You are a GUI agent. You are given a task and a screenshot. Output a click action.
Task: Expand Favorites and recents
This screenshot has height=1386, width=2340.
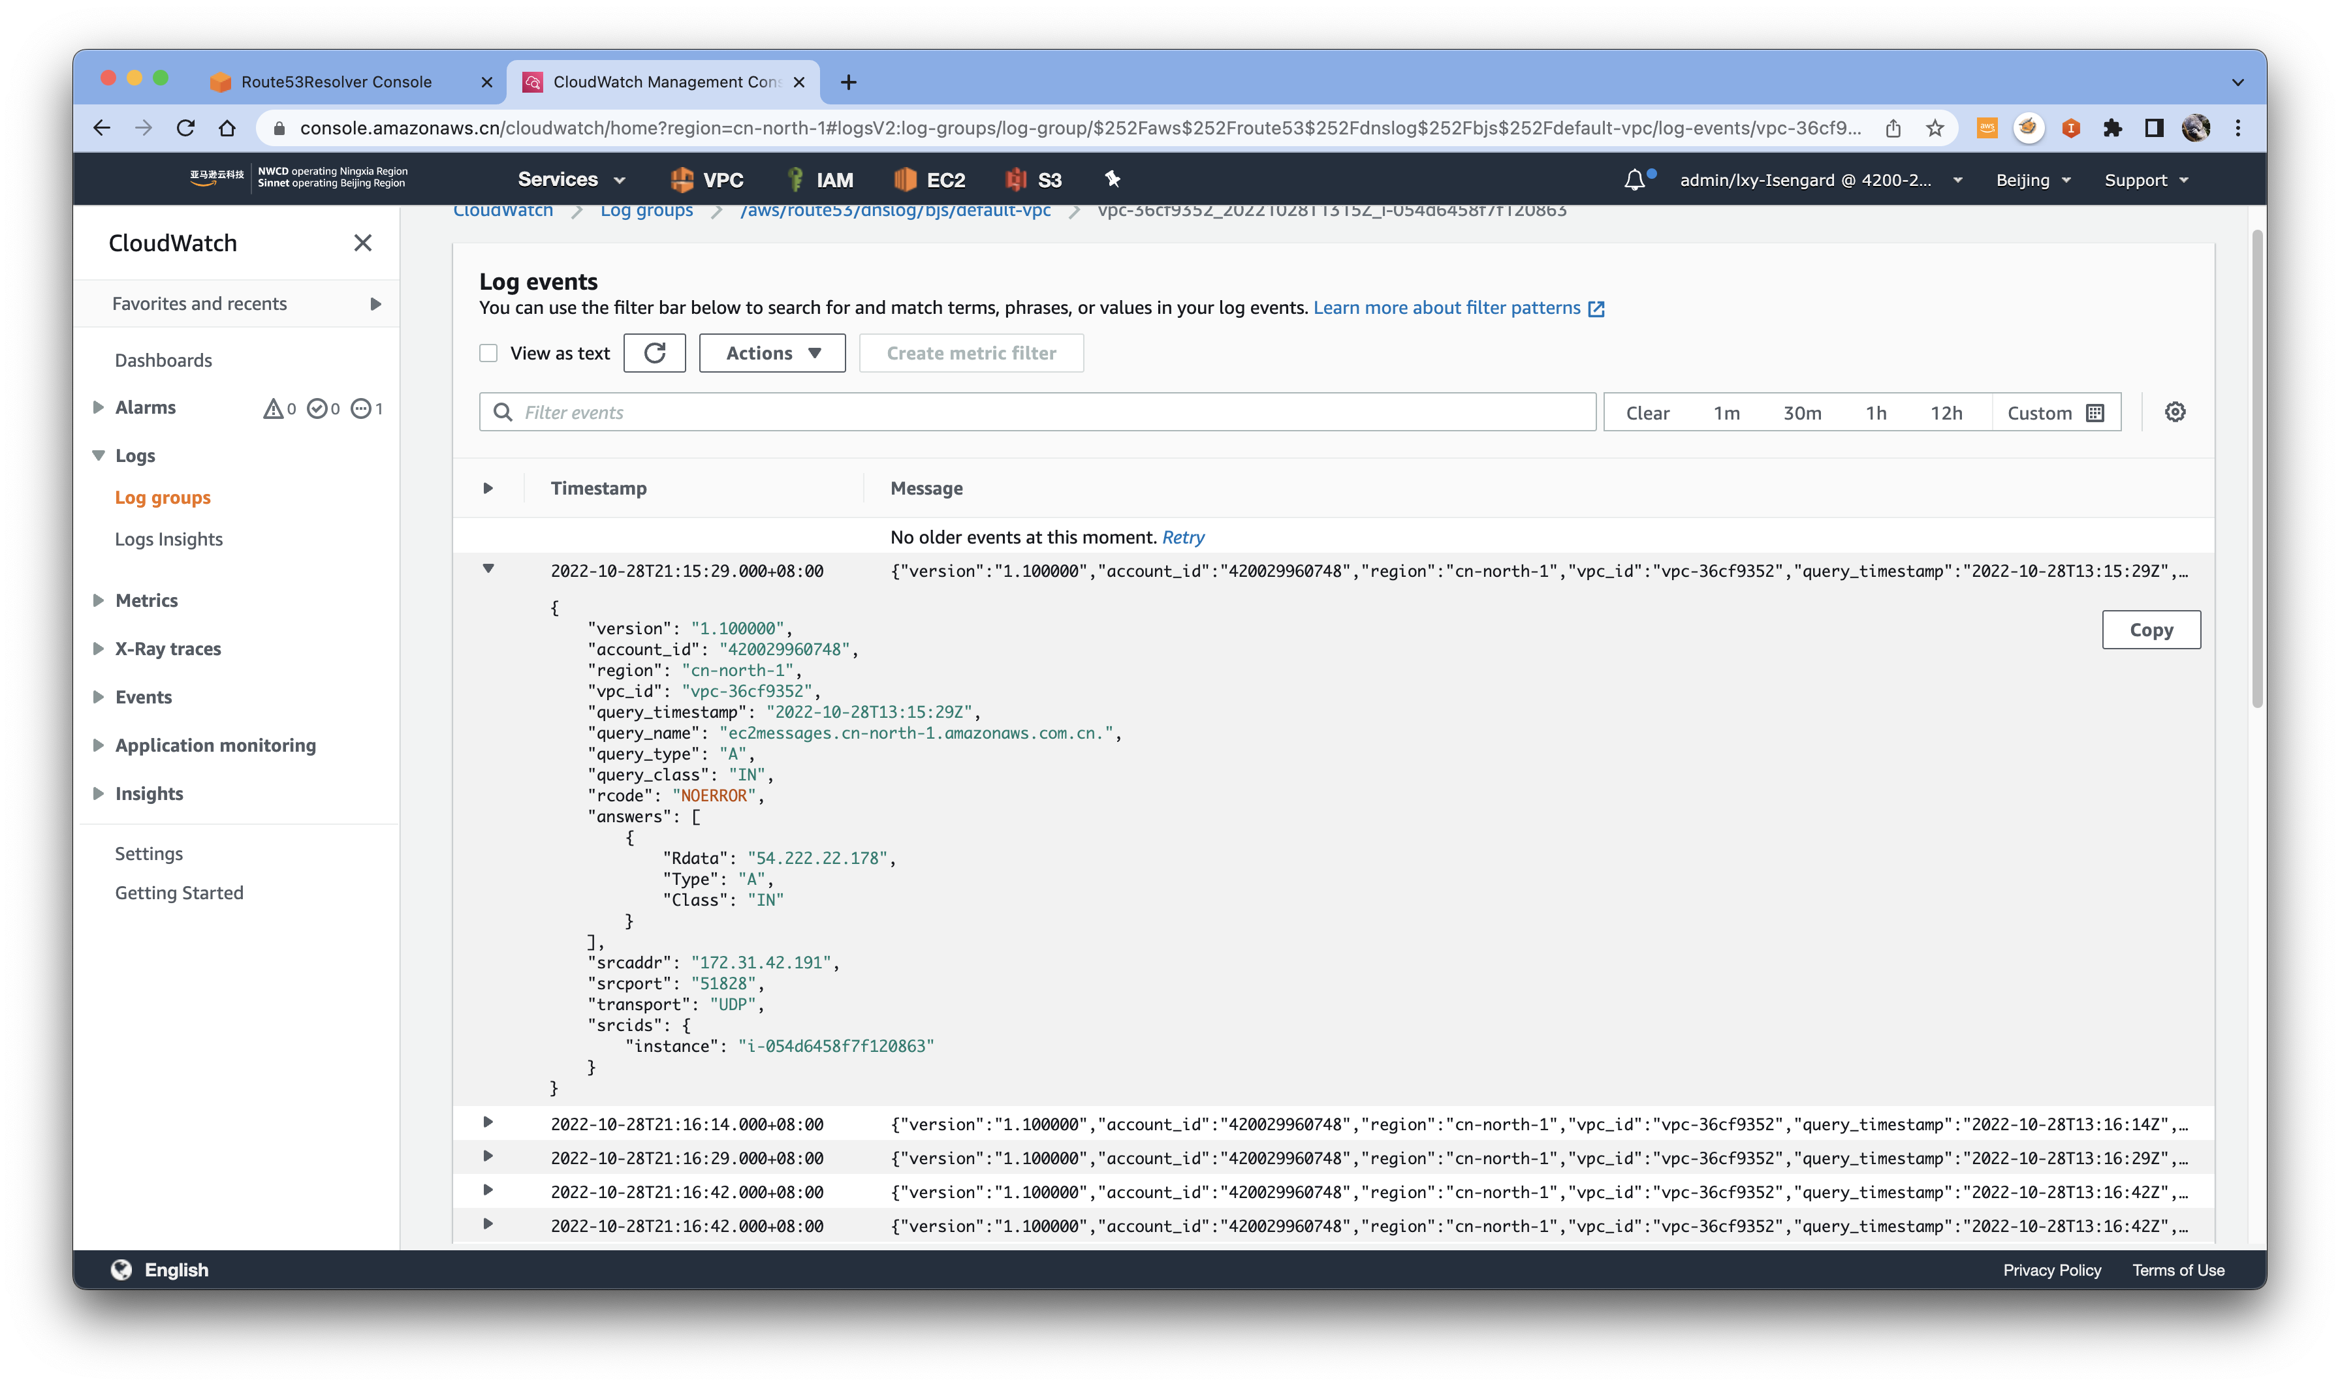375,303
